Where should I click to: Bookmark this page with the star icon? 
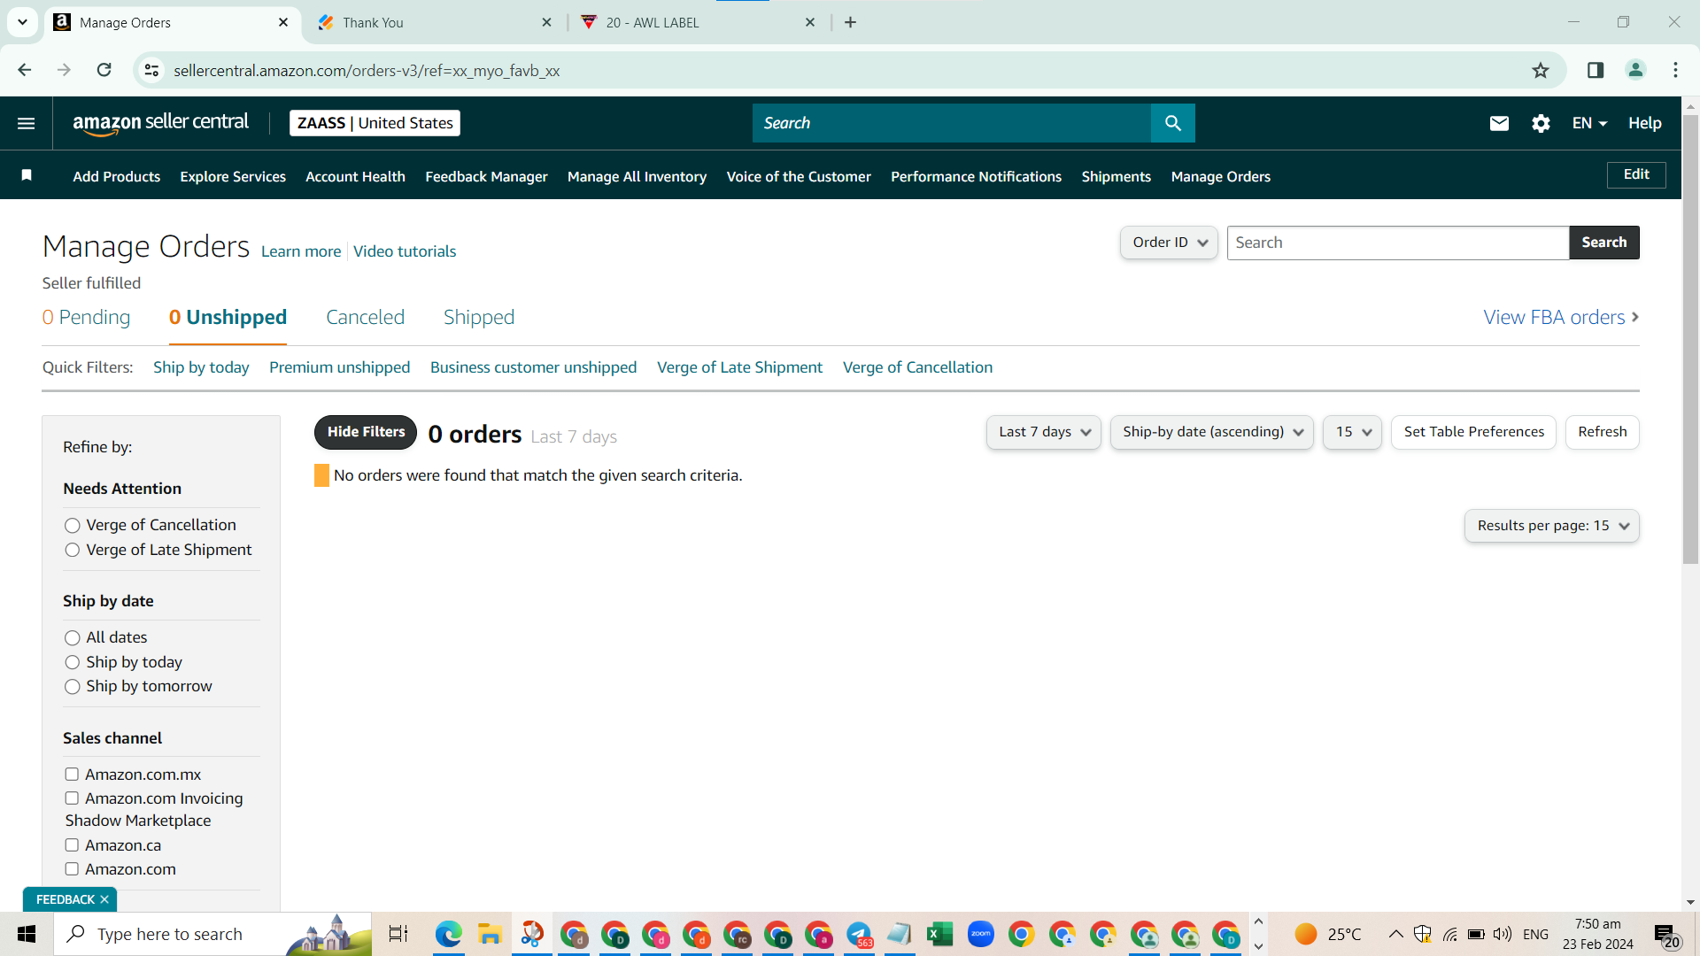pyautogui.click(x=1541, y=71)
